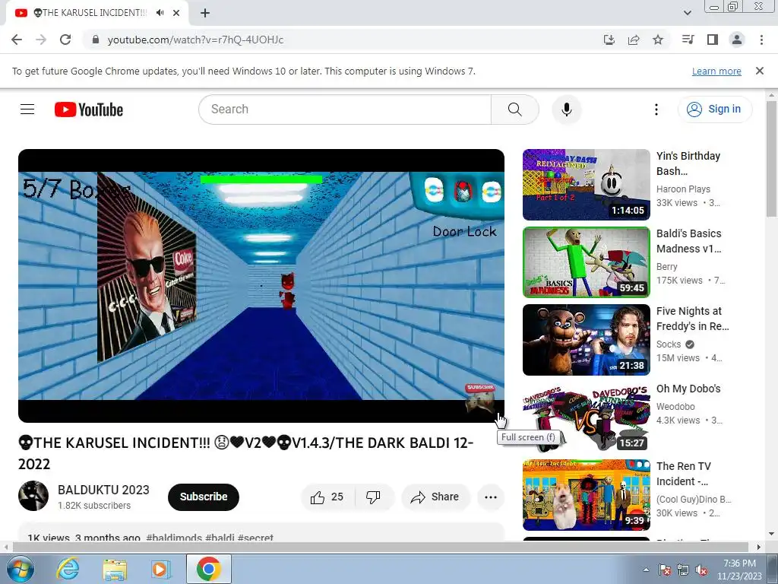The width and height of the screenshot is (778, 584).
Task: Click the YouTube logo
Action: coord(89,109)
